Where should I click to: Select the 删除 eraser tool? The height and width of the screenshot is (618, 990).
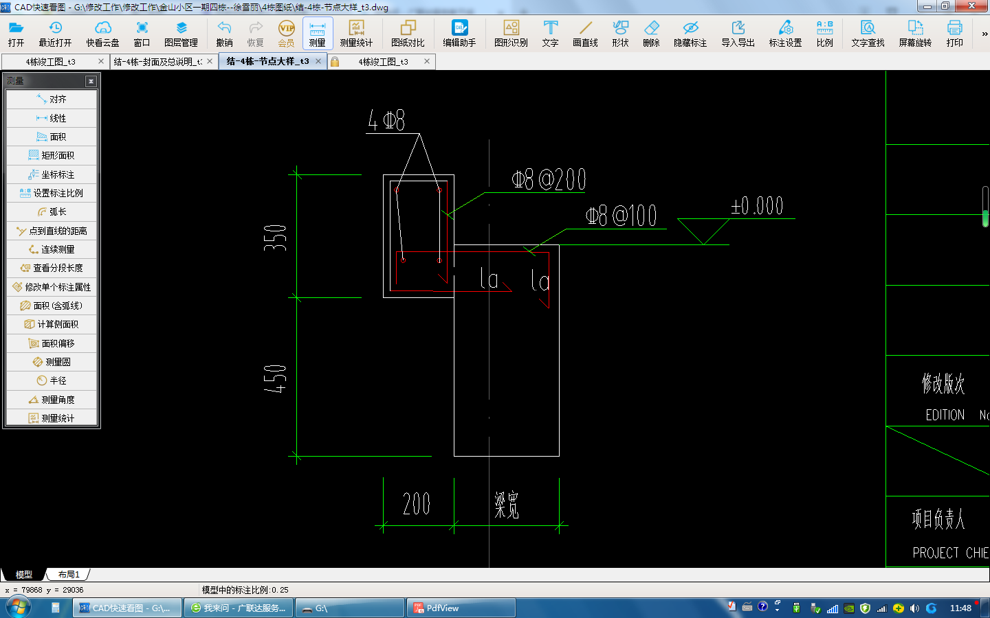coord(651,33)
